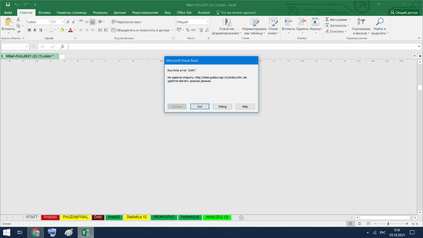Open the Формулы ribbon tab
The height and width of the screenshot is (238, 423).
pyautogui.click(x=100, y=12)
